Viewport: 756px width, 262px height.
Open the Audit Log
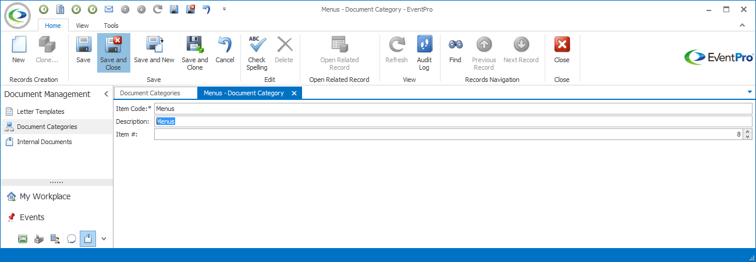tap(424, 53)
